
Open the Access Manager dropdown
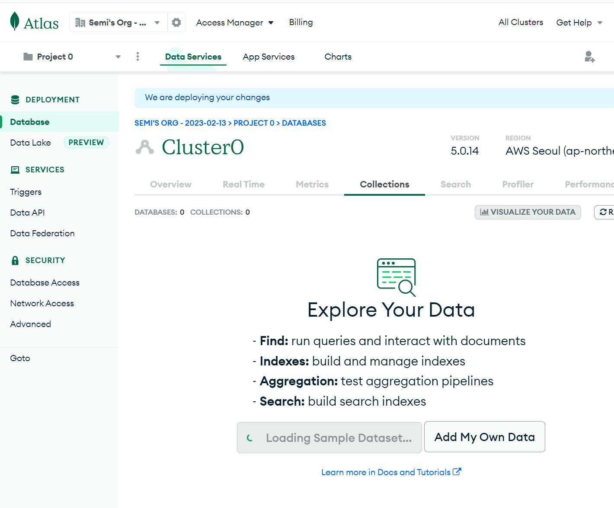click(x=235, y=22)
